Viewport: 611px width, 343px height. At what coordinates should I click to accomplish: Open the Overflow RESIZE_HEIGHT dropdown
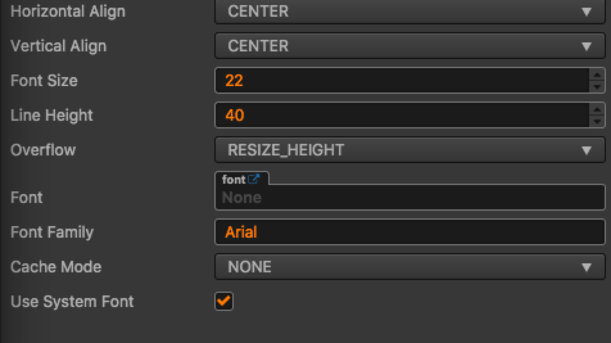tap(409, 150)
